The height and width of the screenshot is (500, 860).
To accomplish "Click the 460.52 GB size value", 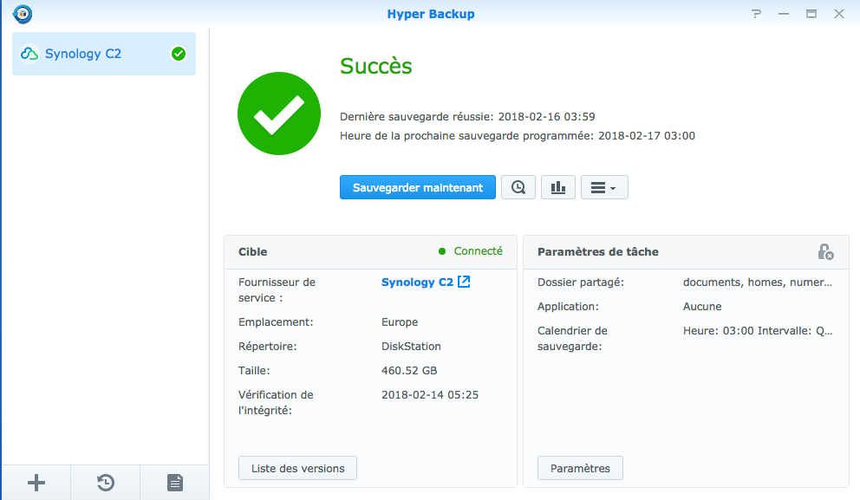I will tap(409, 371).
